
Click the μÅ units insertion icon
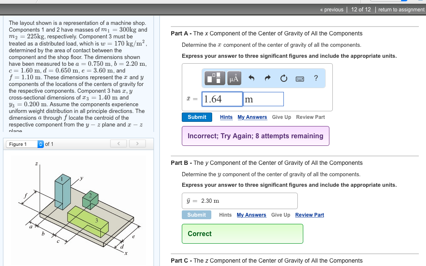click(233, 78)
